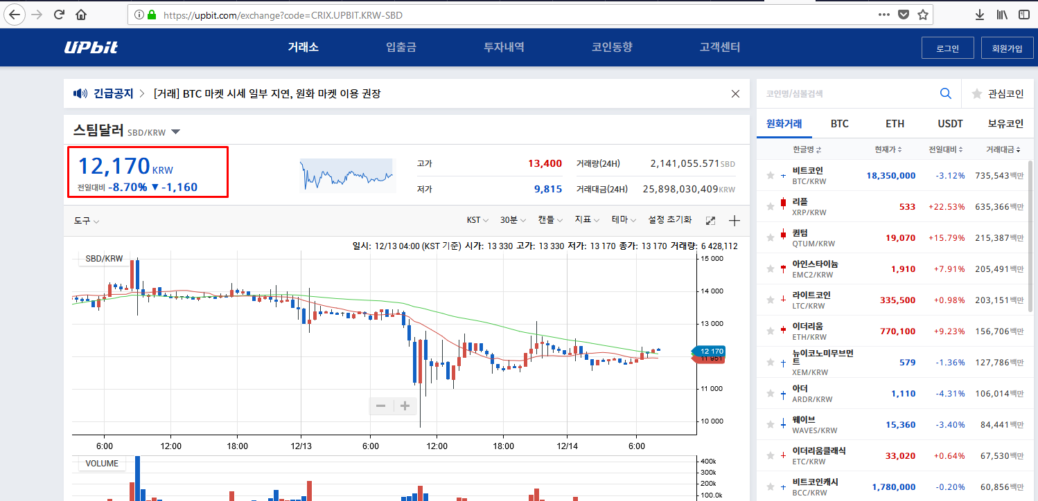The image size is (1038, 501).
Task: Open the page actions three-dot menu
Action: 883,15
